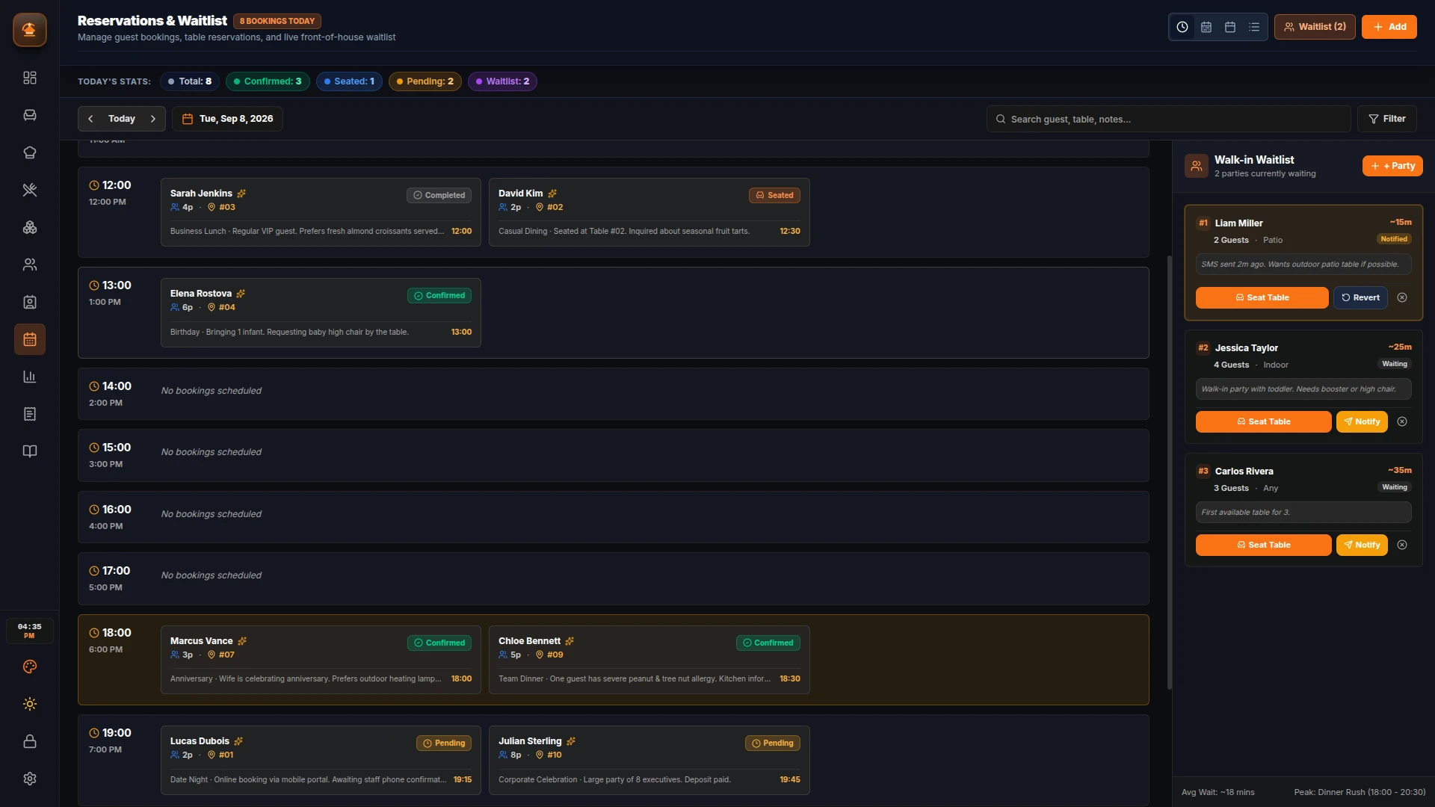This screenshot has width=1435, height=807.
Task: Open the chef hat kitchen icon
Action: coord(30,152)
